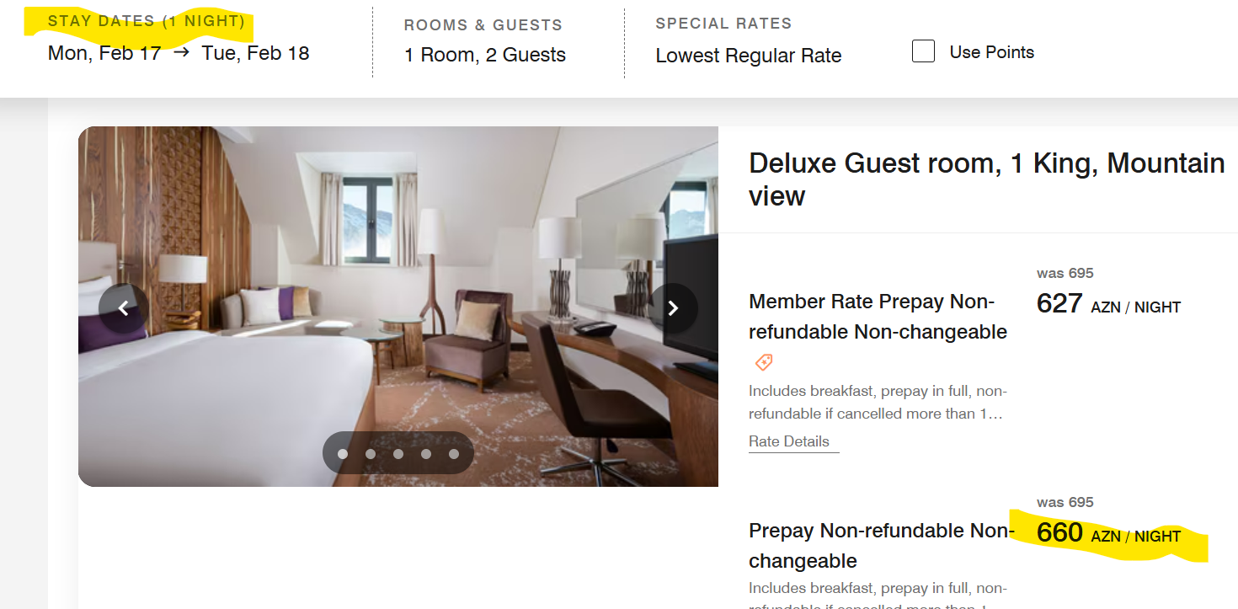
Task: Click the Deluxe Guest room title
Action: pos(987,179)
